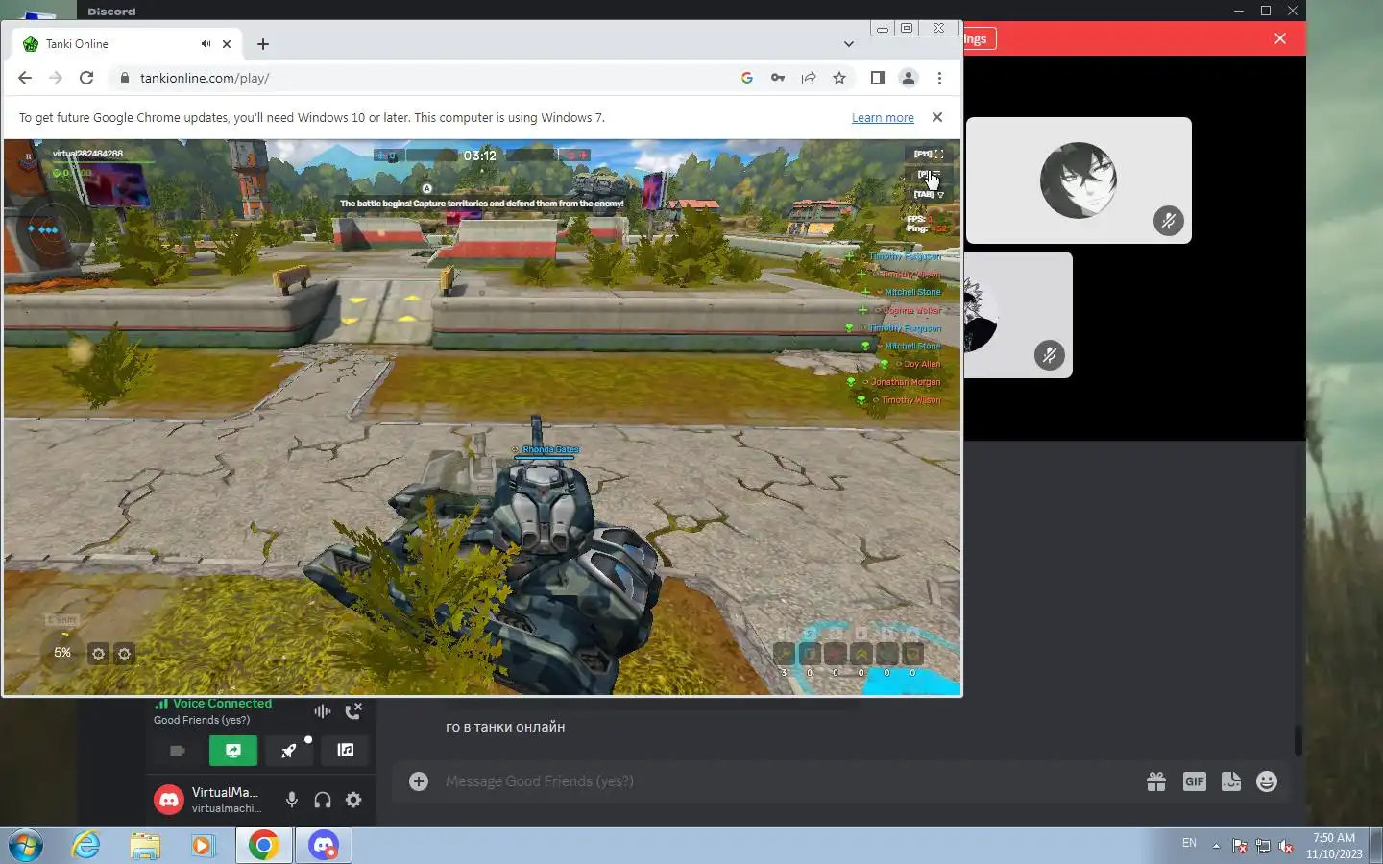
Task: Click the 5% overdrive charge indicator
Action: click(x=62, y=652)
